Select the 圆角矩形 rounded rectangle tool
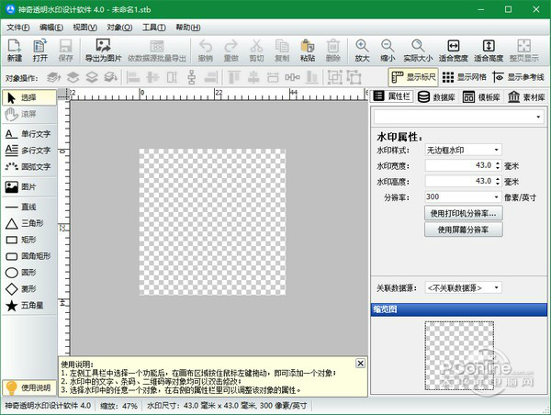Viewport: 551px width, 415px height. (x=28, y=255)
